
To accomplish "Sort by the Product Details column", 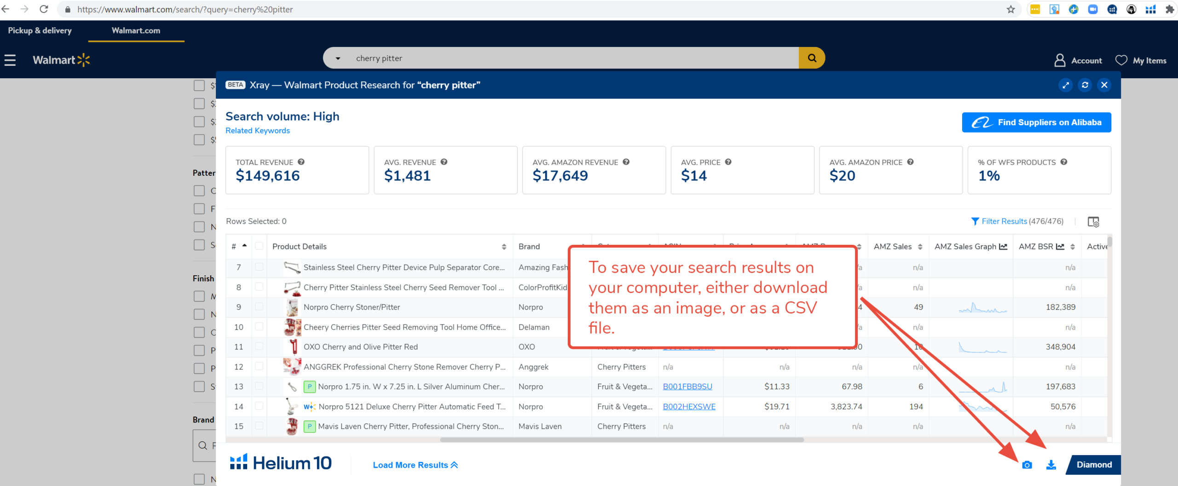I will pos(504,247).
